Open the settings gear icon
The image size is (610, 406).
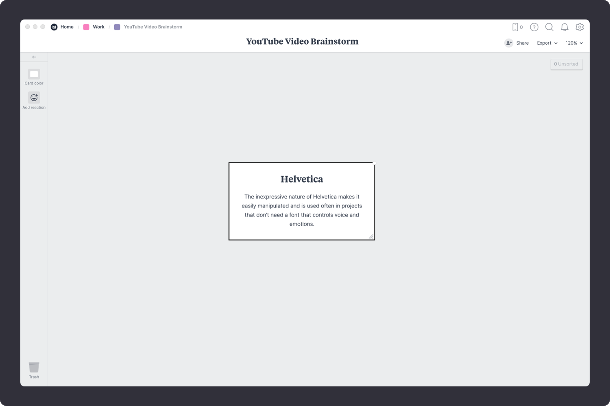coord(579,27)
